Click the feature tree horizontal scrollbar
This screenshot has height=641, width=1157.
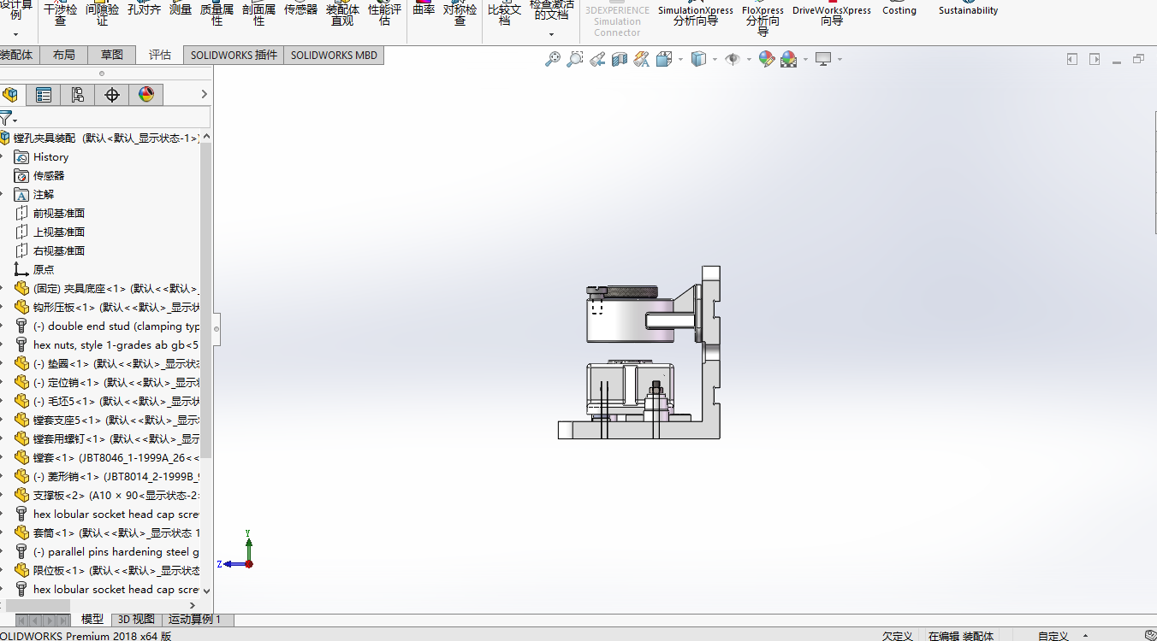click(39, 605)
